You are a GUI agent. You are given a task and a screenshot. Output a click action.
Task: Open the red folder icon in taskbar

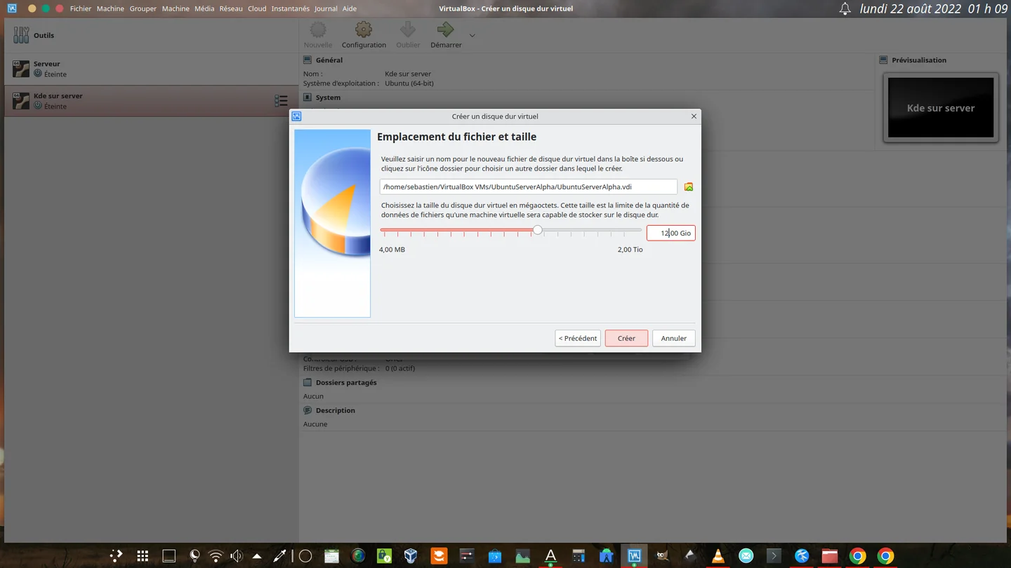[x=829, y=556]
